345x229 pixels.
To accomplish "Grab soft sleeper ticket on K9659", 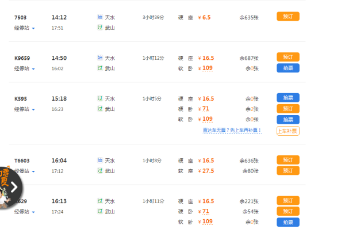I will pyautogui.click(x=288, y=68).
